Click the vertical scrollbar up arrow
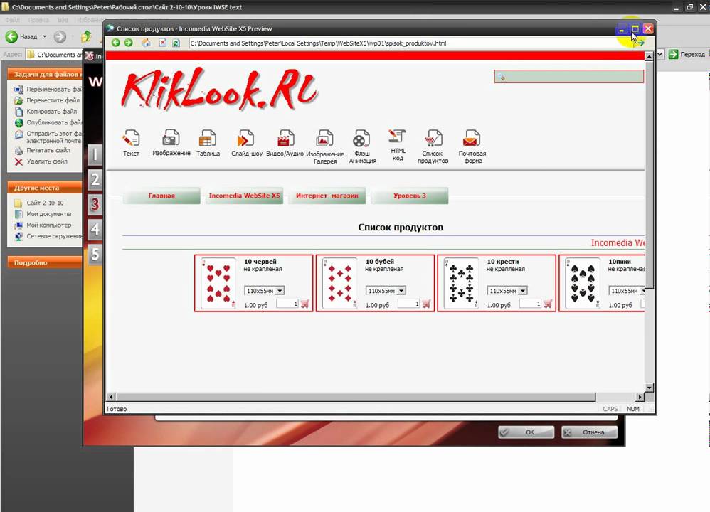 (649, 57)
